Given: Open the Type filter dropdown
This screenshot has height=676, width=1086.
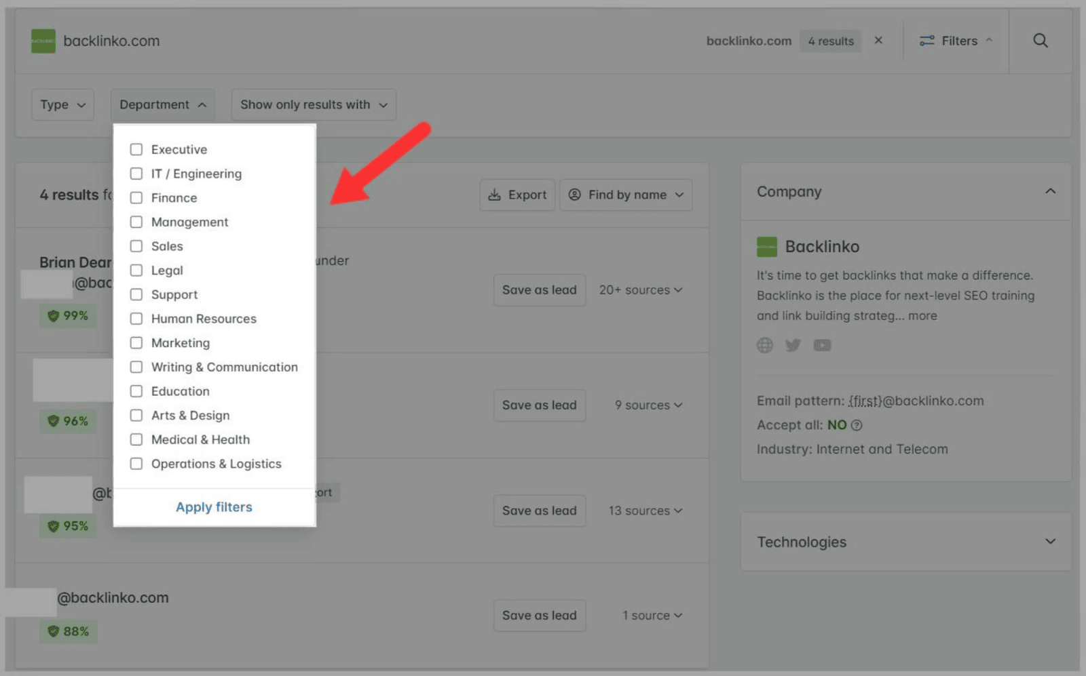Looking at the screenshot, I should tap(62, 105).
